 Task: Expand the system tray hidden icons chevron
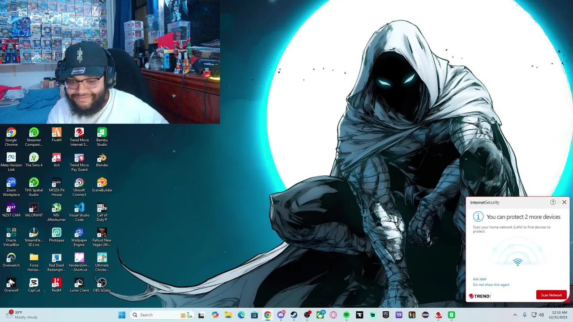515,315
